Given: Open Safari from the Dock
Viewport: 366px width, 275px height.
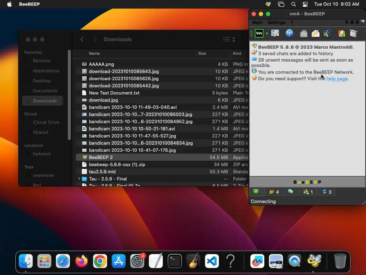Looking at the screenshot, I should coord(63,261).
